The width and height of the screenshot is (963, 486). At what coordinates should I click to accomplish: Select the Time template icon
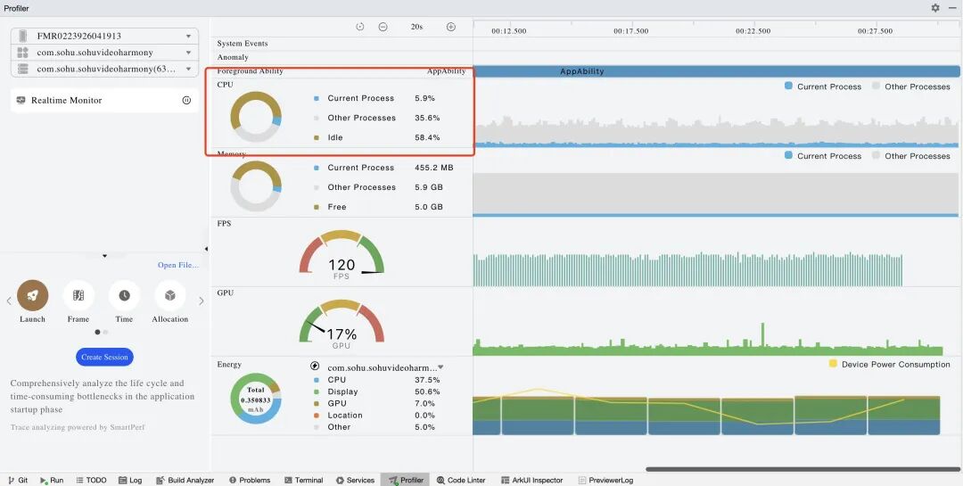click(124, 295)
